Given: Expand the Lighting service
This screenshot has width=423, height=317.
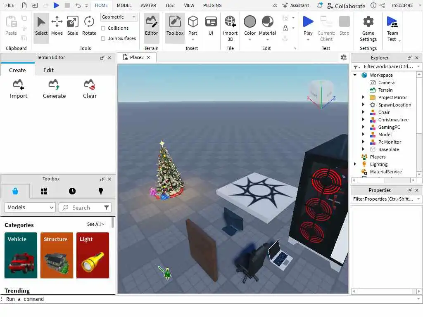Looking at the screenshot, I should click(x=355, y=164).
